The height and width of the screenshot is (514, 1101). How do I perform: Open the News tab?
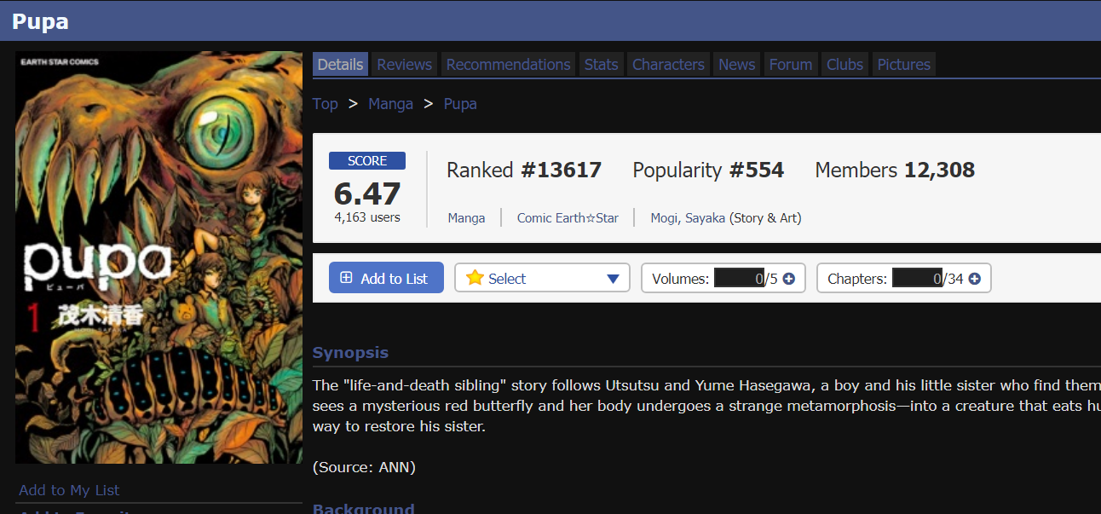pos(736,64)
